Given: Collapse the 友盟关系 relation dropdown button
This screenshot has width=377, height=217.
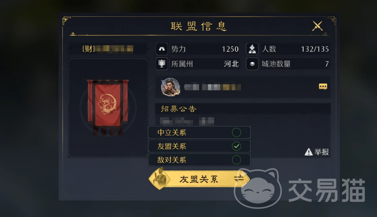Looking at the screenshot, I should [x=199, y=179].
